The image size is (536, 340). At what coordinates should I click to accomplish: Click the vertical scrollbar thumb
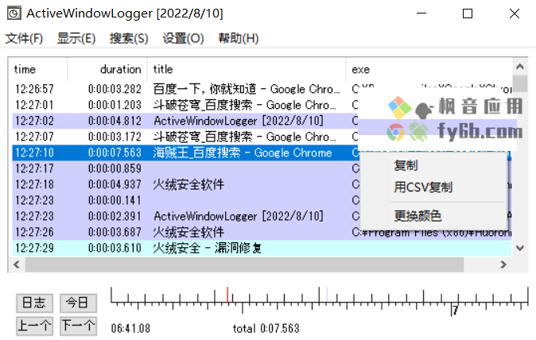(520, 83)
